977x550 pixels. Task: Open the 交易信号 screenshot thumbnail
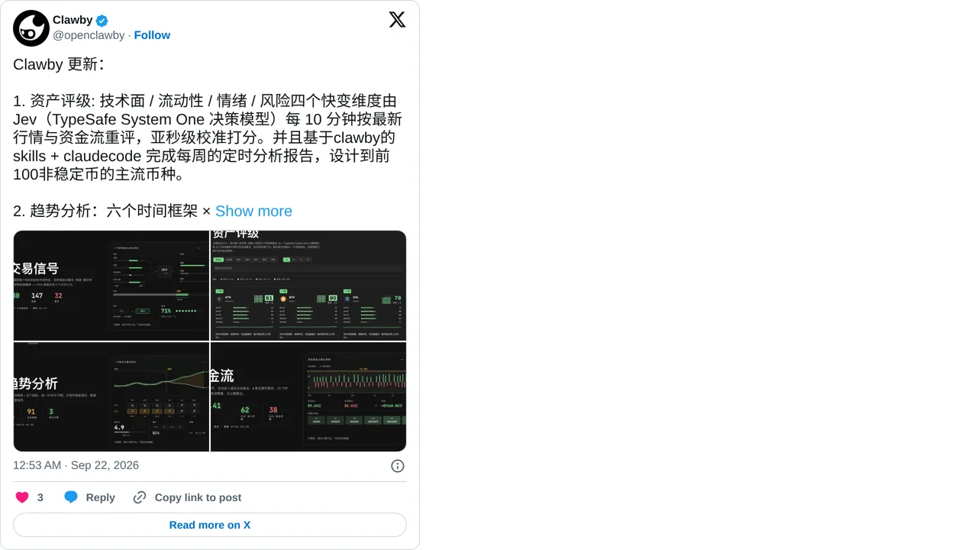[x=111, y=286]
